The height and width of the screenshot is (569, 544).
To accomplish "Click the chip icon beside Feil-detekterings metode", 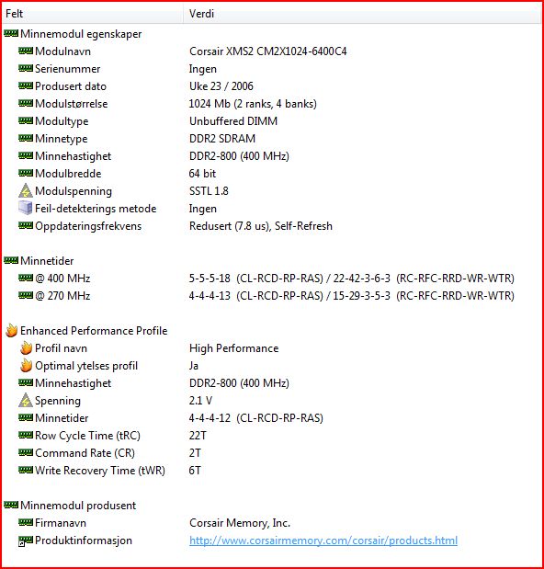I will [x=26, y=208].
